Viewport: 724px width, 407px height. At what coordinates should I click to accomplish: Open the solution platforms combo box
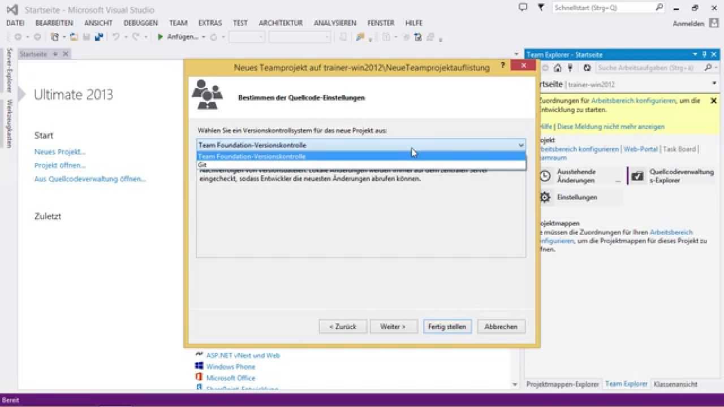[300, 37]
